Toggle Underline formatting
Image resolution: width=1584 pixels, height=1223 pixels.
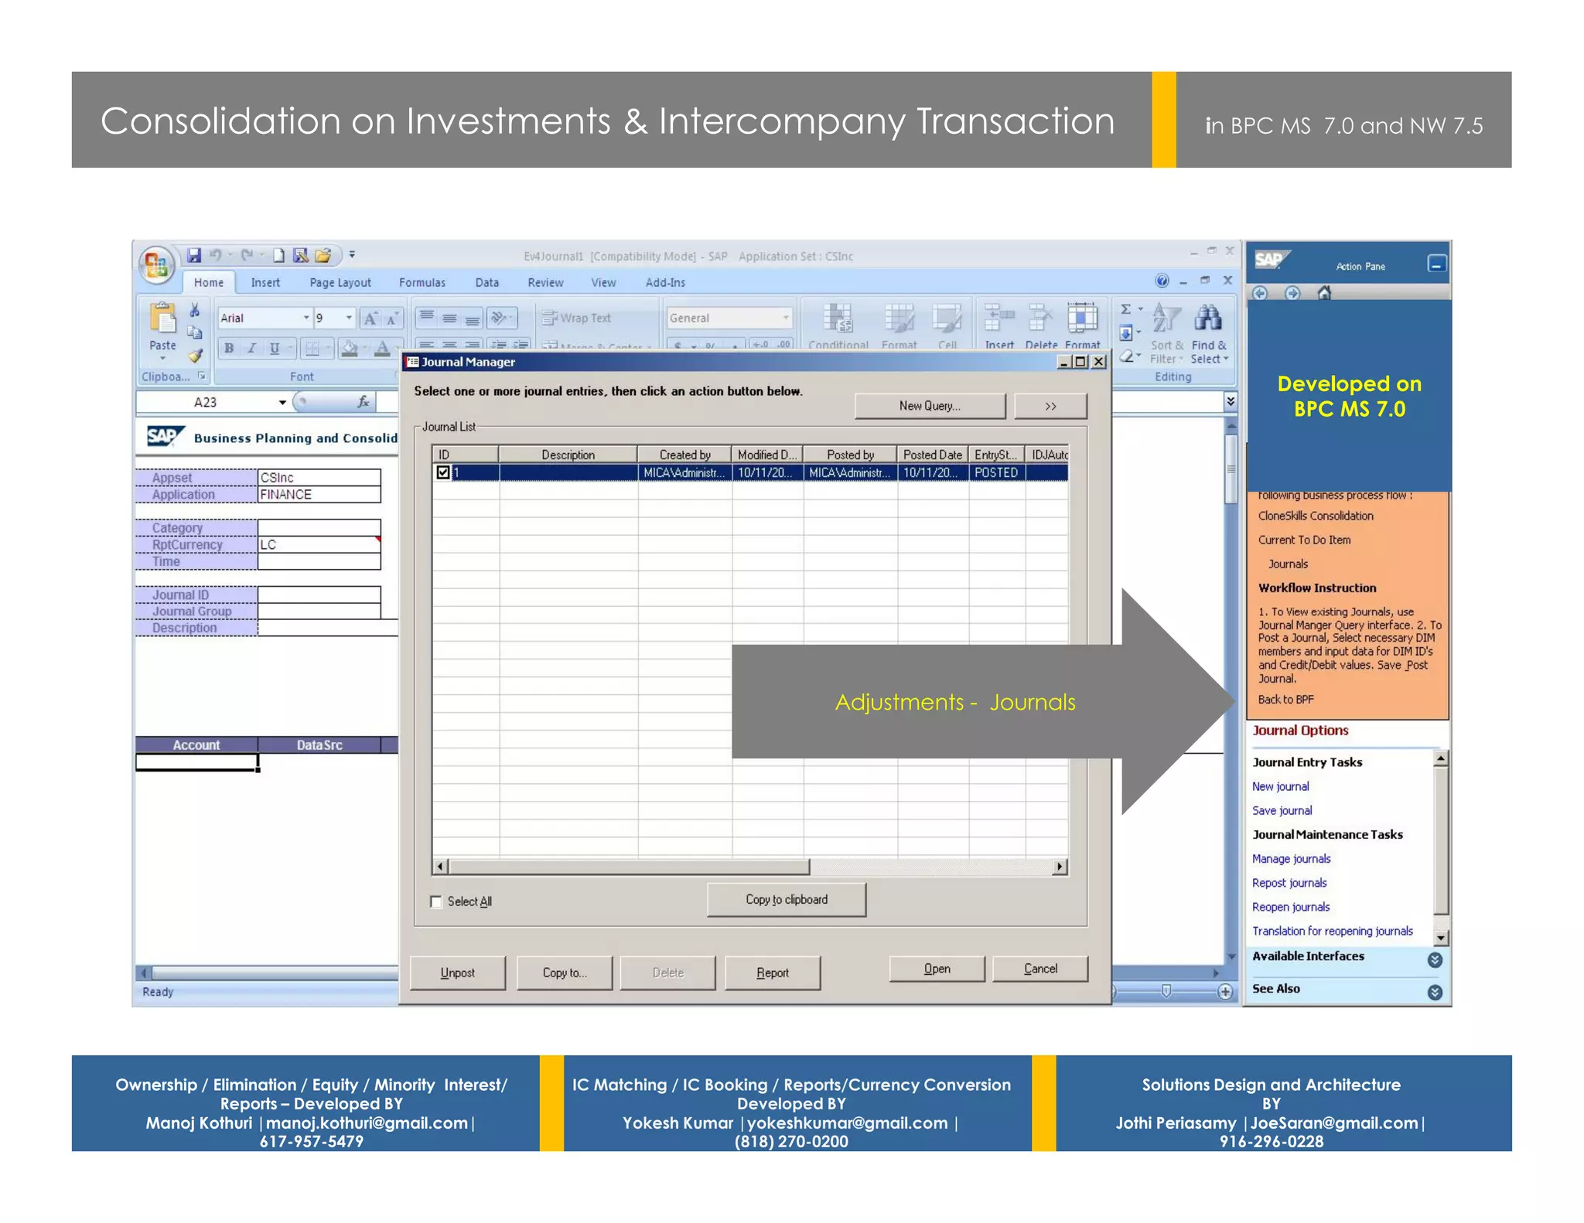tap(275, 348)
